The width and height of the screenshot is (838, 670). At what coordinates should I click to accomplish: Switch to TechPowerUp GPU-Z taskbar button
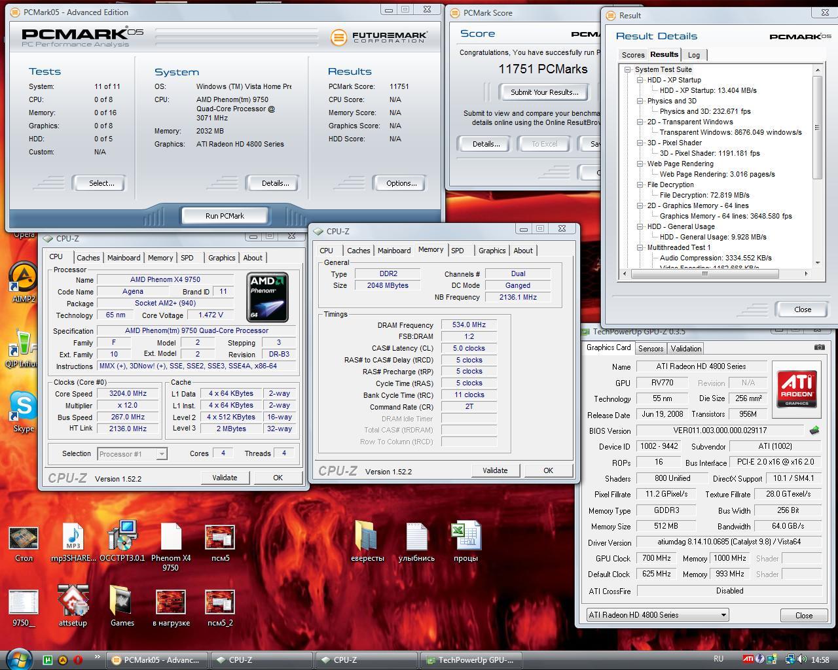(470, 660)
